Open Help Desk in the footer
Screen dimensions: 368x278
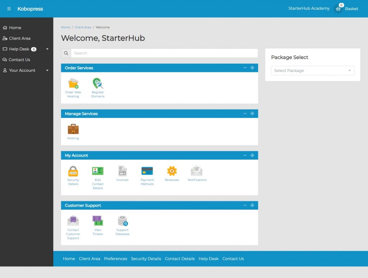tap(209, 259)
